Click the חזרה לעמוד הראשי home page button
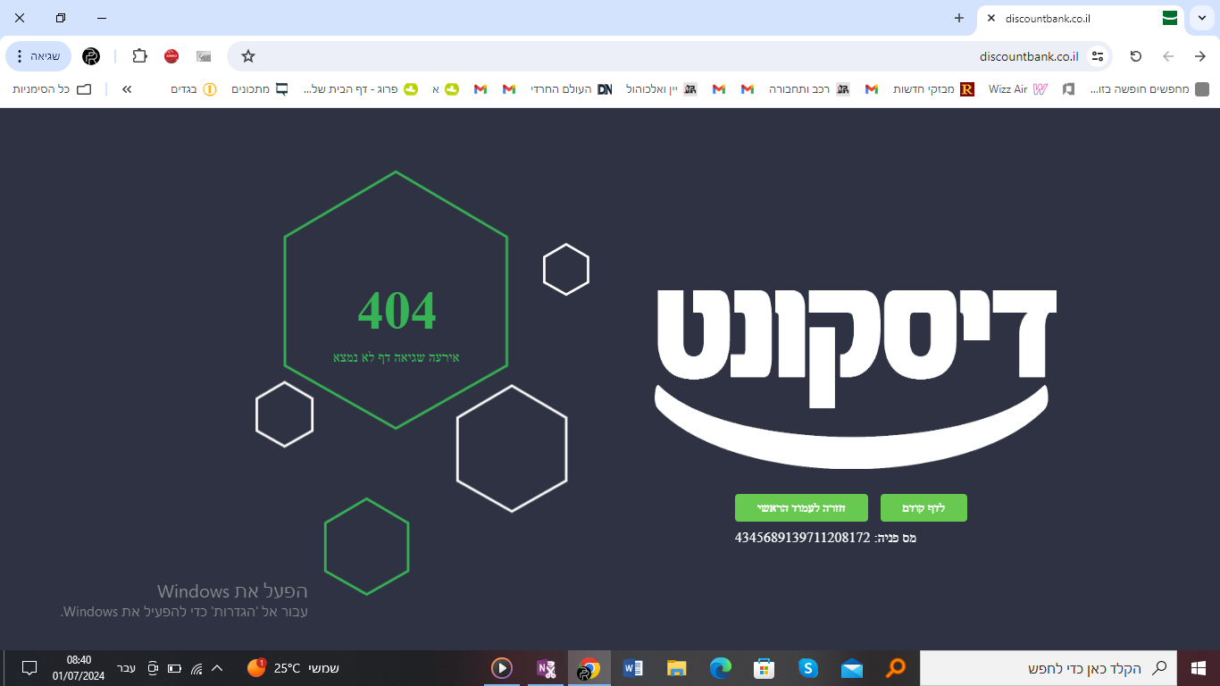The image size is (1220, 686). coord(801,507)
